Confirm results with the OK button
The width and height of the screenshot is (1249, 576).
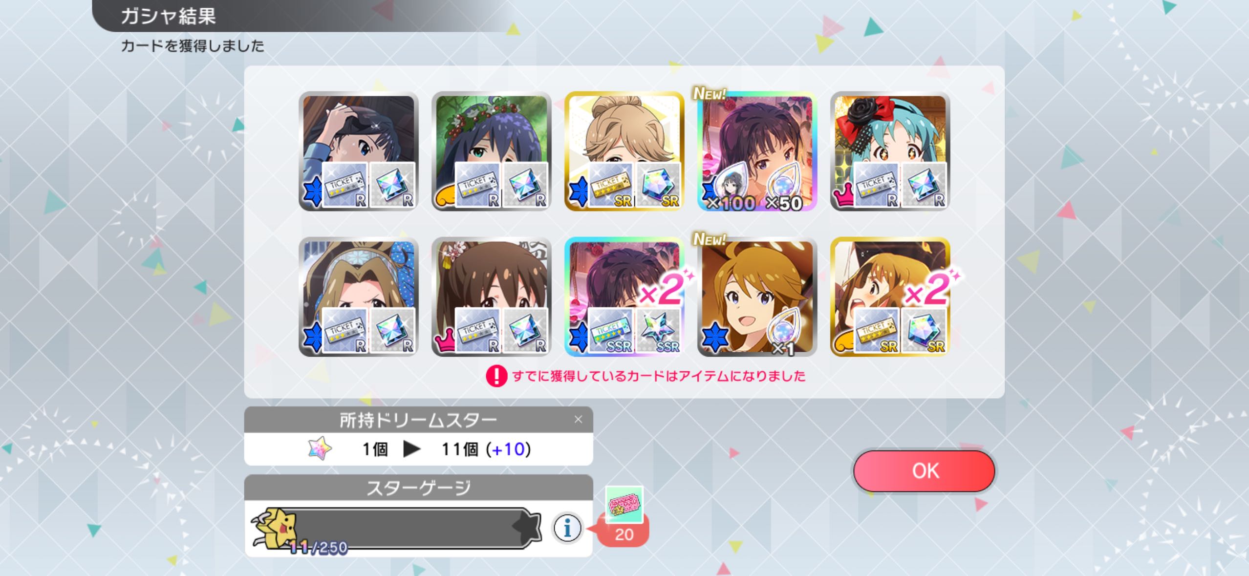[924, 470]
